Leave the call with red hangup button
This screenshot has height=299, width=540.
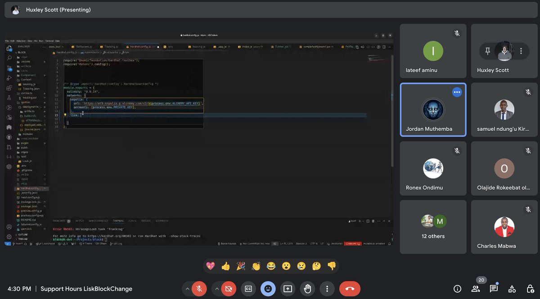(350, 289)
